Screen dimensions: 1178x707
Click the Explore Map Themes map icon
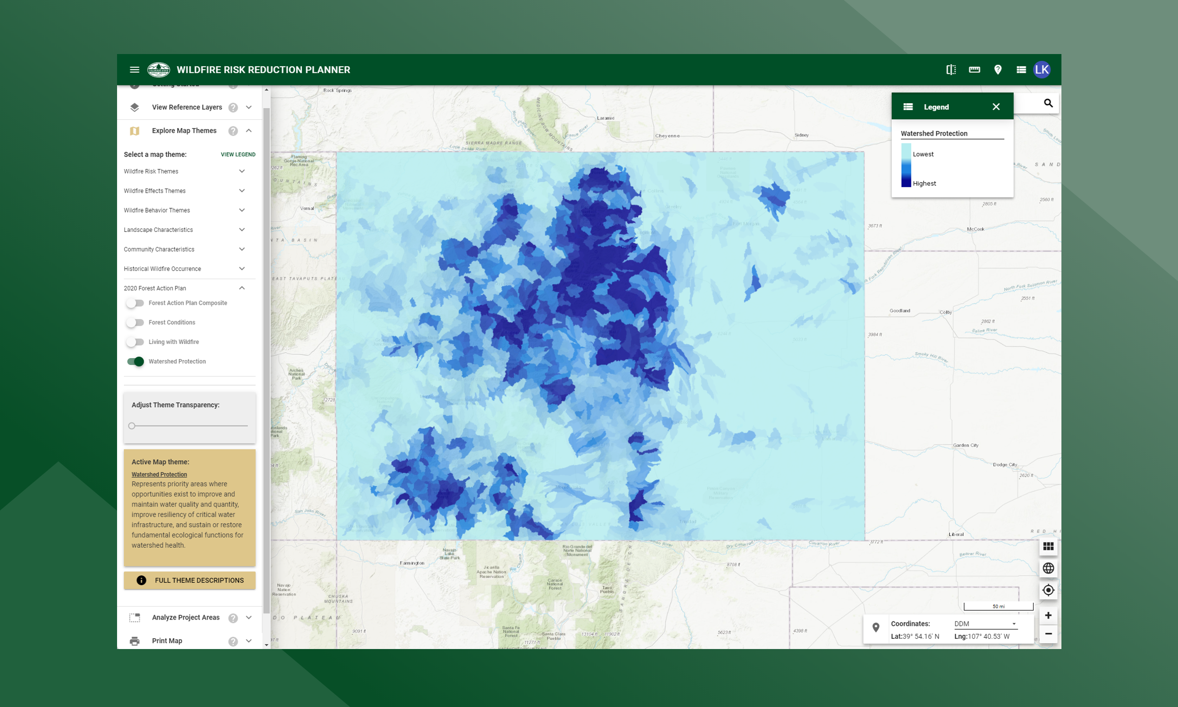coord(134,131)
